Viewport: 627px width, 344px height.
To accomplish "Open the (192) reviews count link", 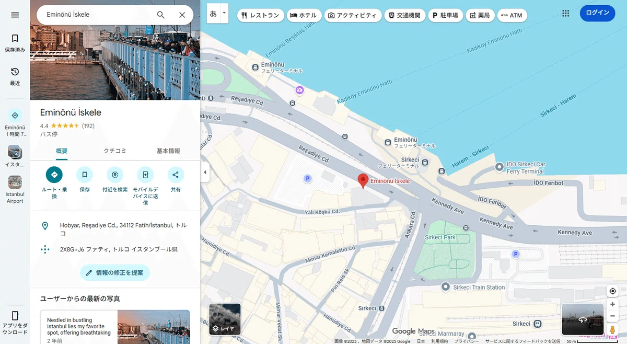I will coord(88,126).
